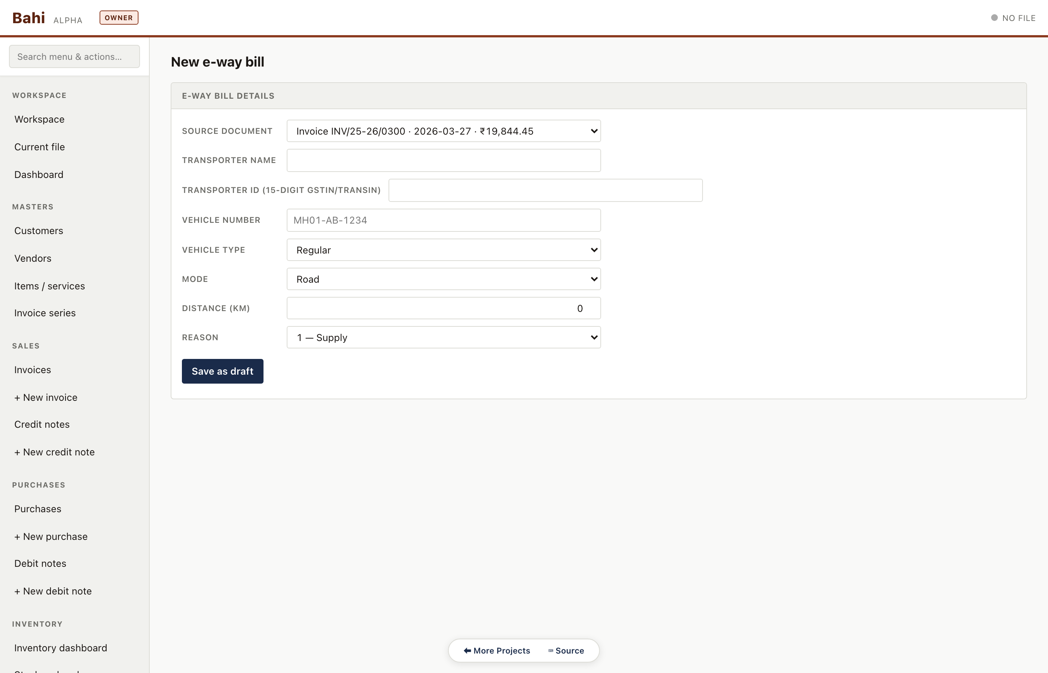The height and width of the screenshot is (673, 1048).
Task: Open the Vehicle Type dropdown
Action: (x=444, y=250)
